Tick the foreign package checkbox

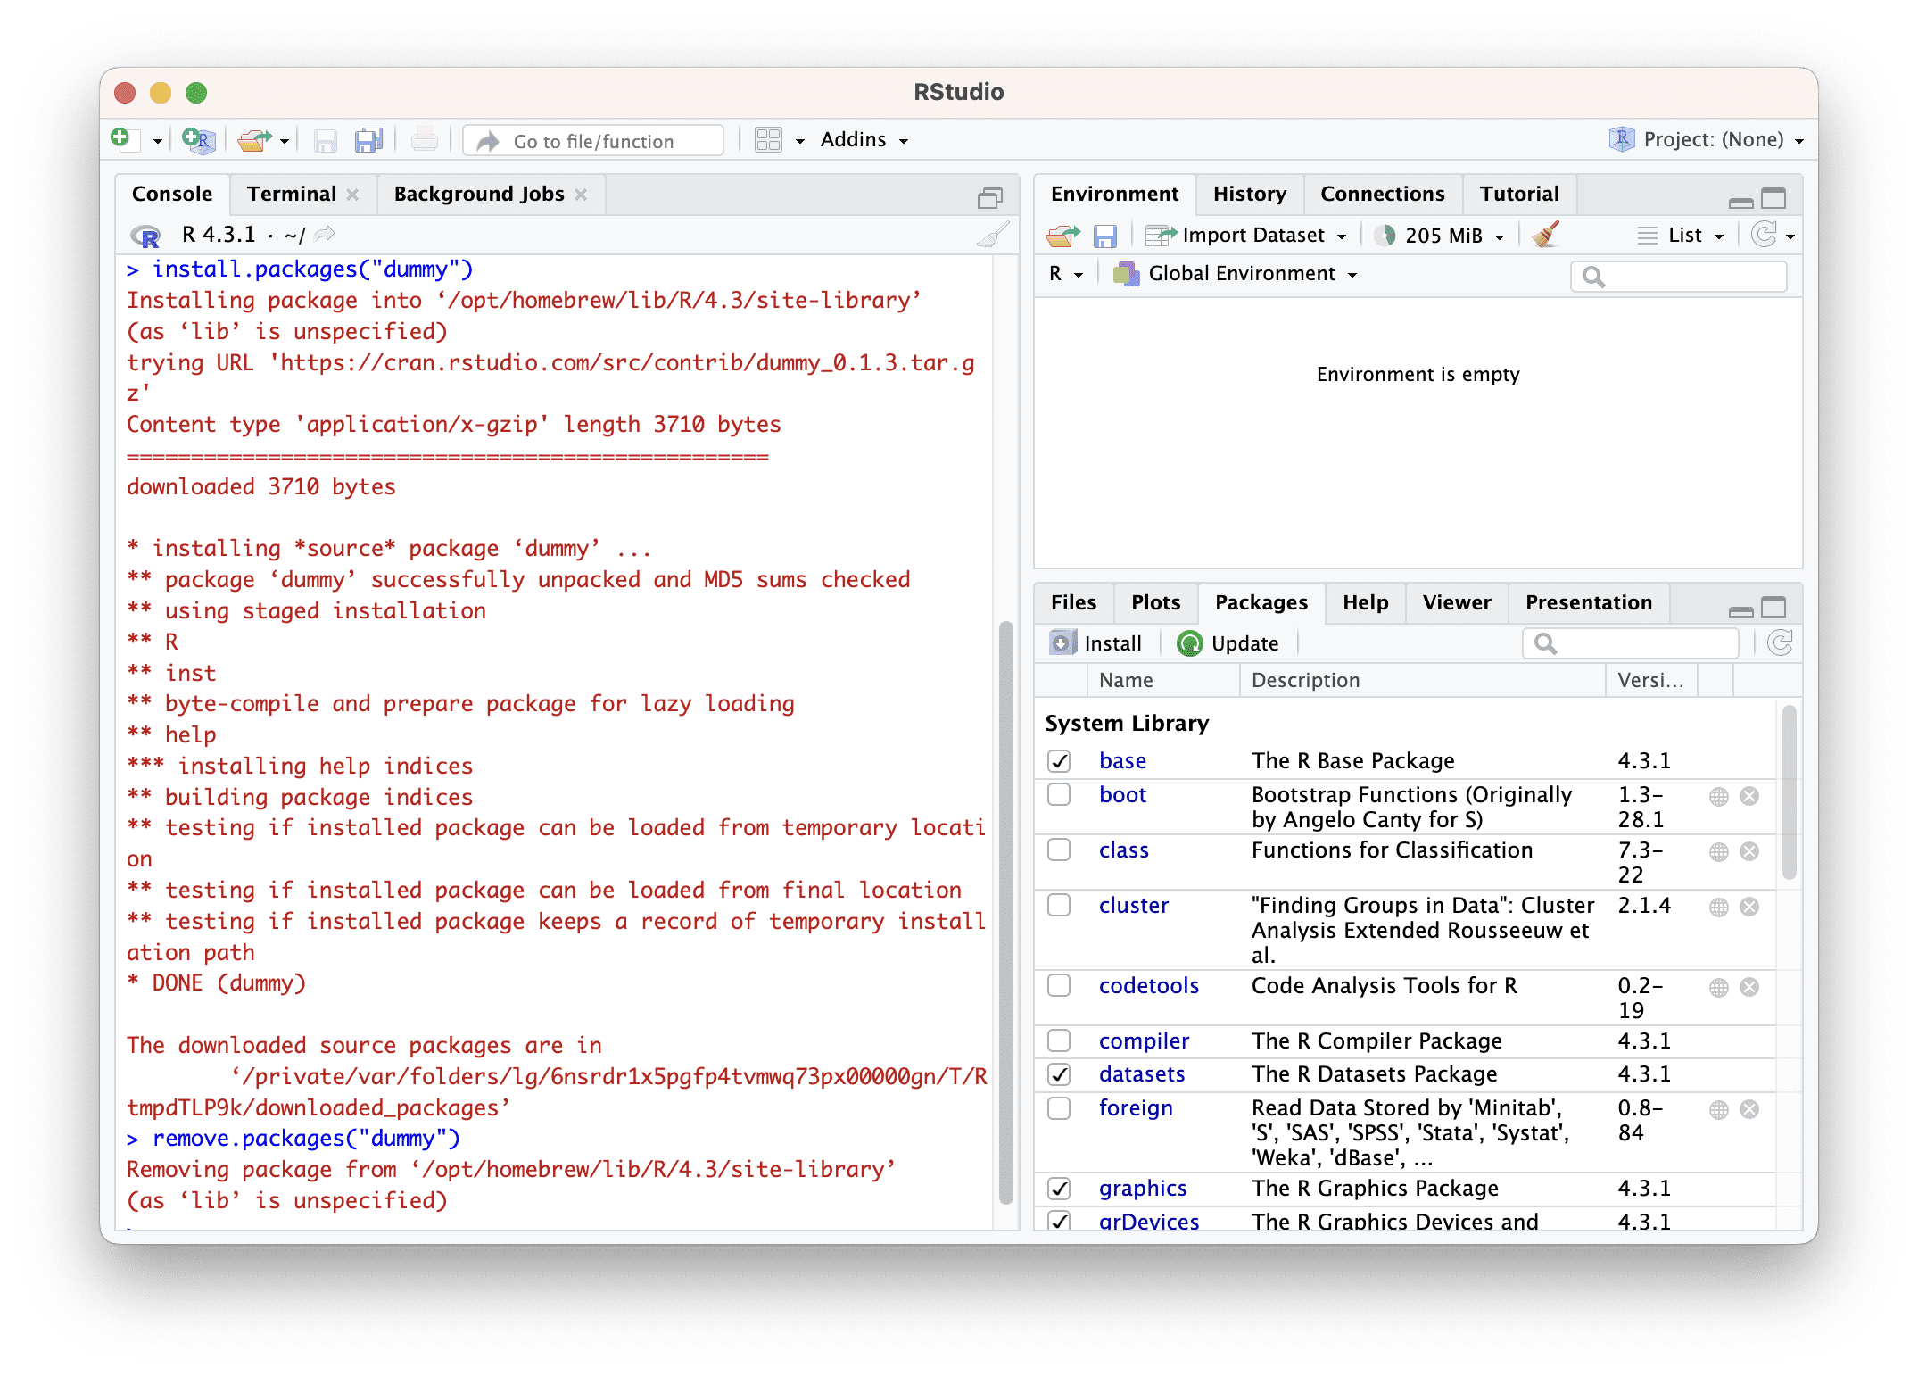click(x=1059, y=1107)
